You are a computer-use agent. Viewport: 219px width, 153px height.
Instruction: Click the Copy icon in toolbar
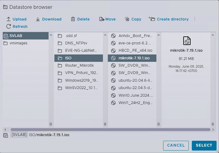coord(127,19)
